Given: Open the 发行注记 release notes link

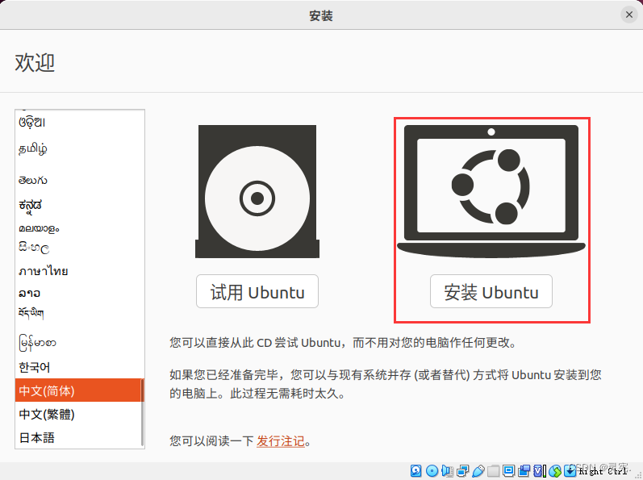Looking at the screenshot, I should point(281,441).
